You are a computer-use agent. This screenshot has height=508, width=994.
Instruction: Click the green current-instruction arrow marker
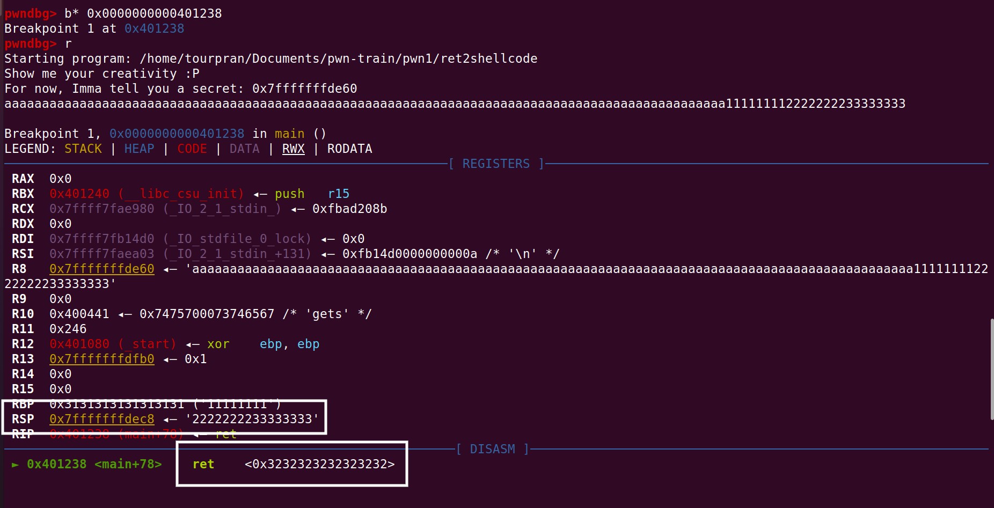(15, 465)
